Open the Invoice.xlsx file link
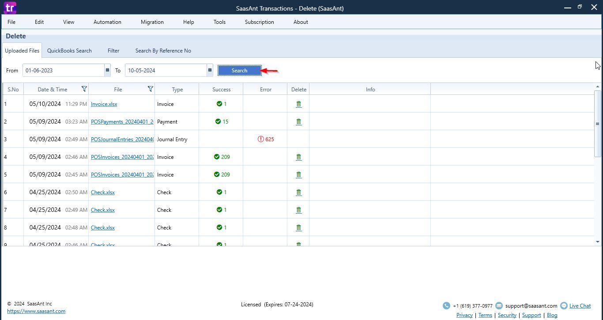 pos(104,104)
